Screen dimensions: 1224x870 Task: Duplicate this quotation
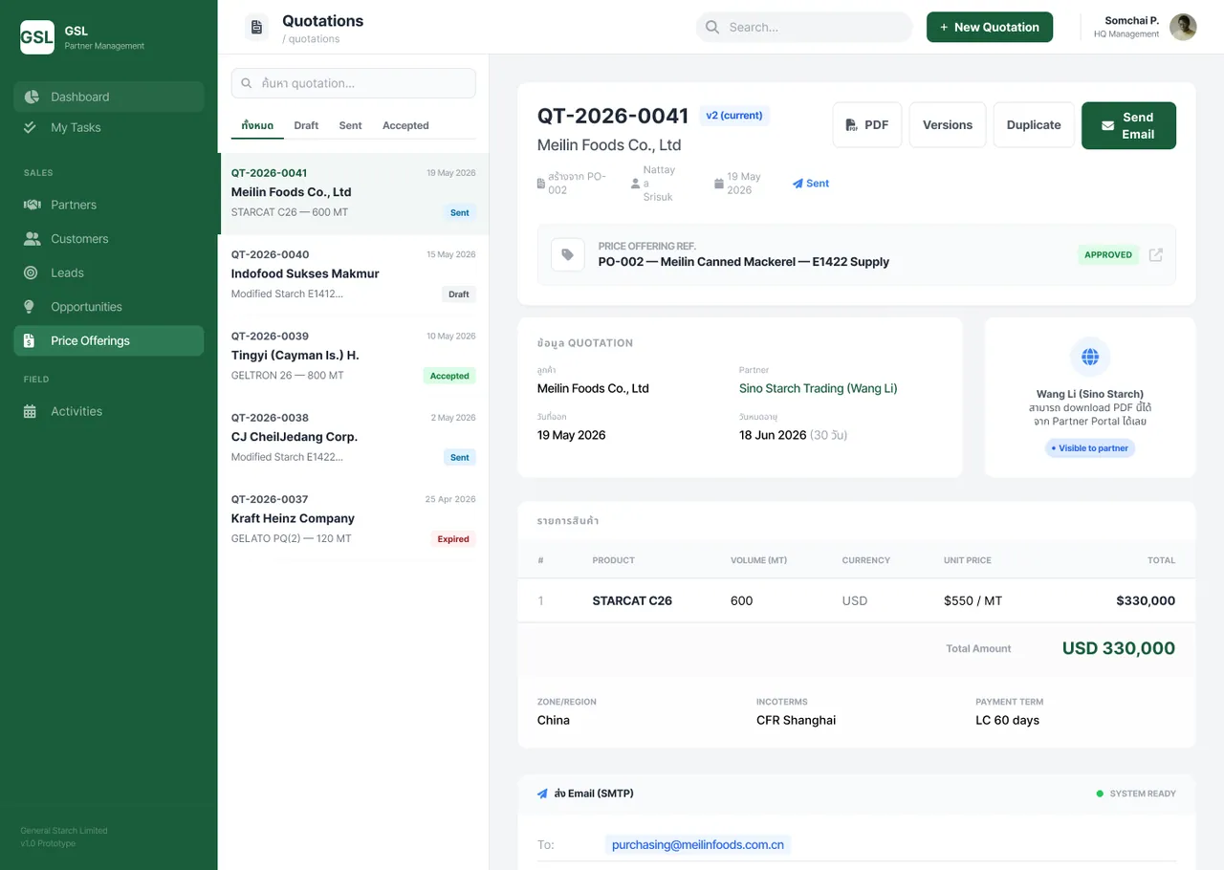pyautogui.click(x=1034, y=125)
